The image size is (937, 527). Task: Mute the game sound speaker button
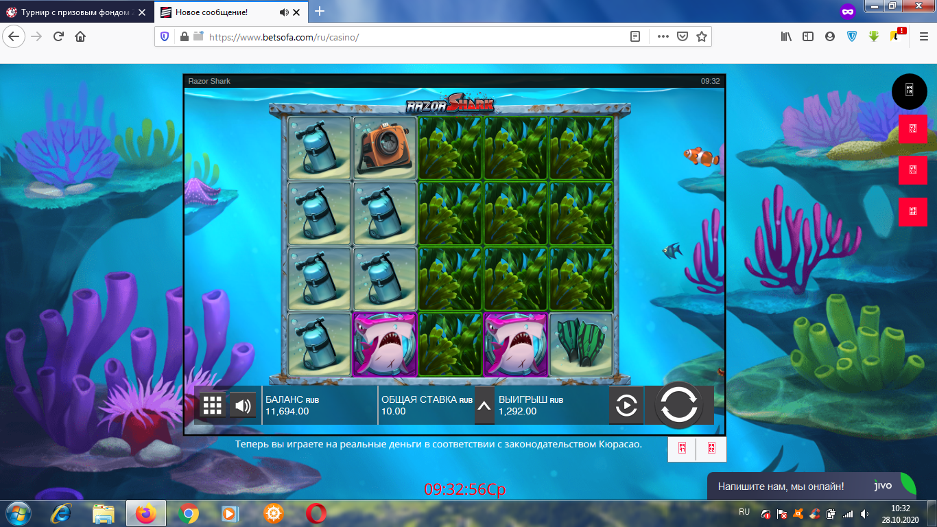[x=242, y=406]
